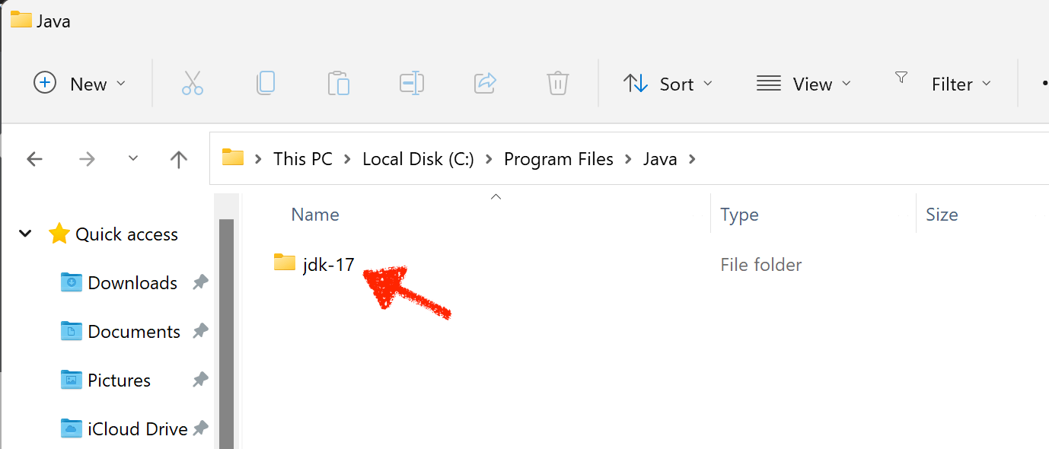The image size is (1049, 449).
Task: Open the Sort dropdown
Action: pyautogui.click(x=668, y=84)
